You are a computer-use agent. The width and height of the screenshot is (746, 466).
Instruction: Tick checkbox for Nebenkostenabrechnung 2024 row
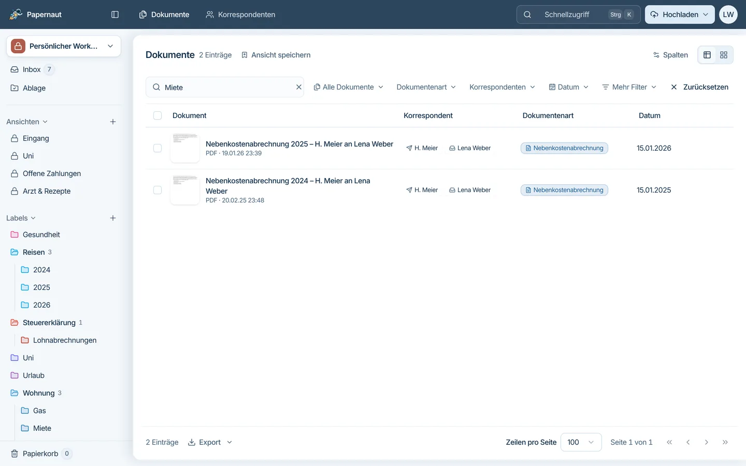point(157,190)
